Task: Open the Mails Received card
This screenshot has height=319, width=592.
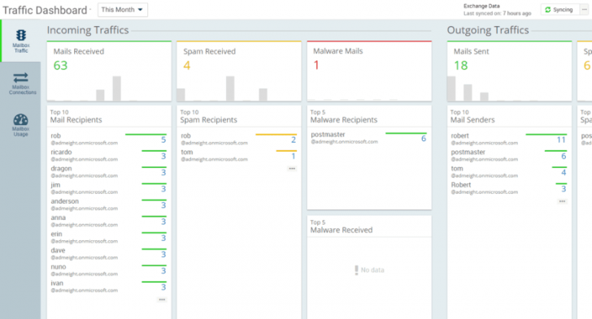Action: pos(109,71)
